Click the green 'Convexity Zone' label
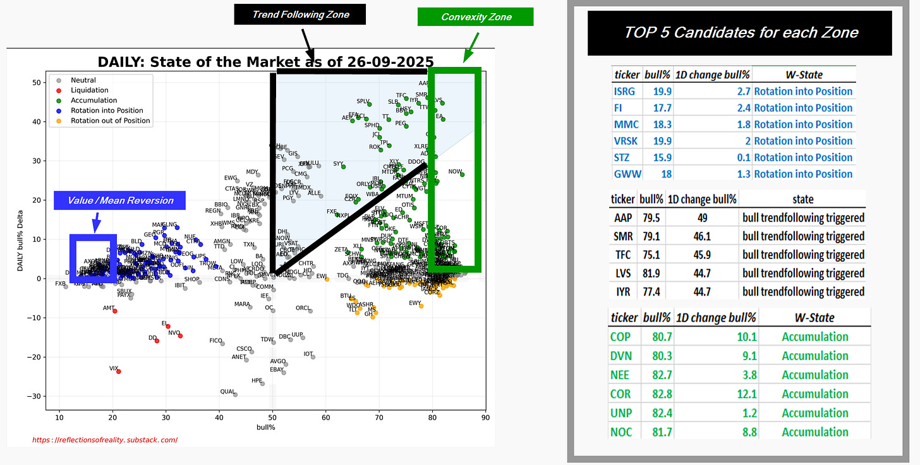 pyautogui.click(x=476, y=17)
